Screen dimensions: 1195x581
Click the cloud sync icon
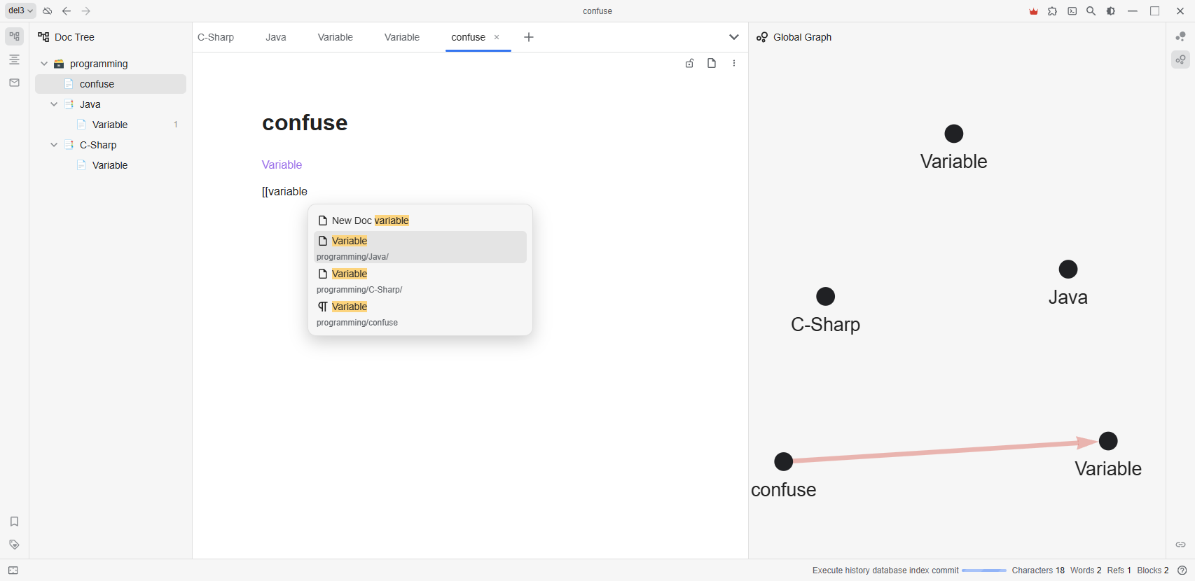[x=48, y=11]
